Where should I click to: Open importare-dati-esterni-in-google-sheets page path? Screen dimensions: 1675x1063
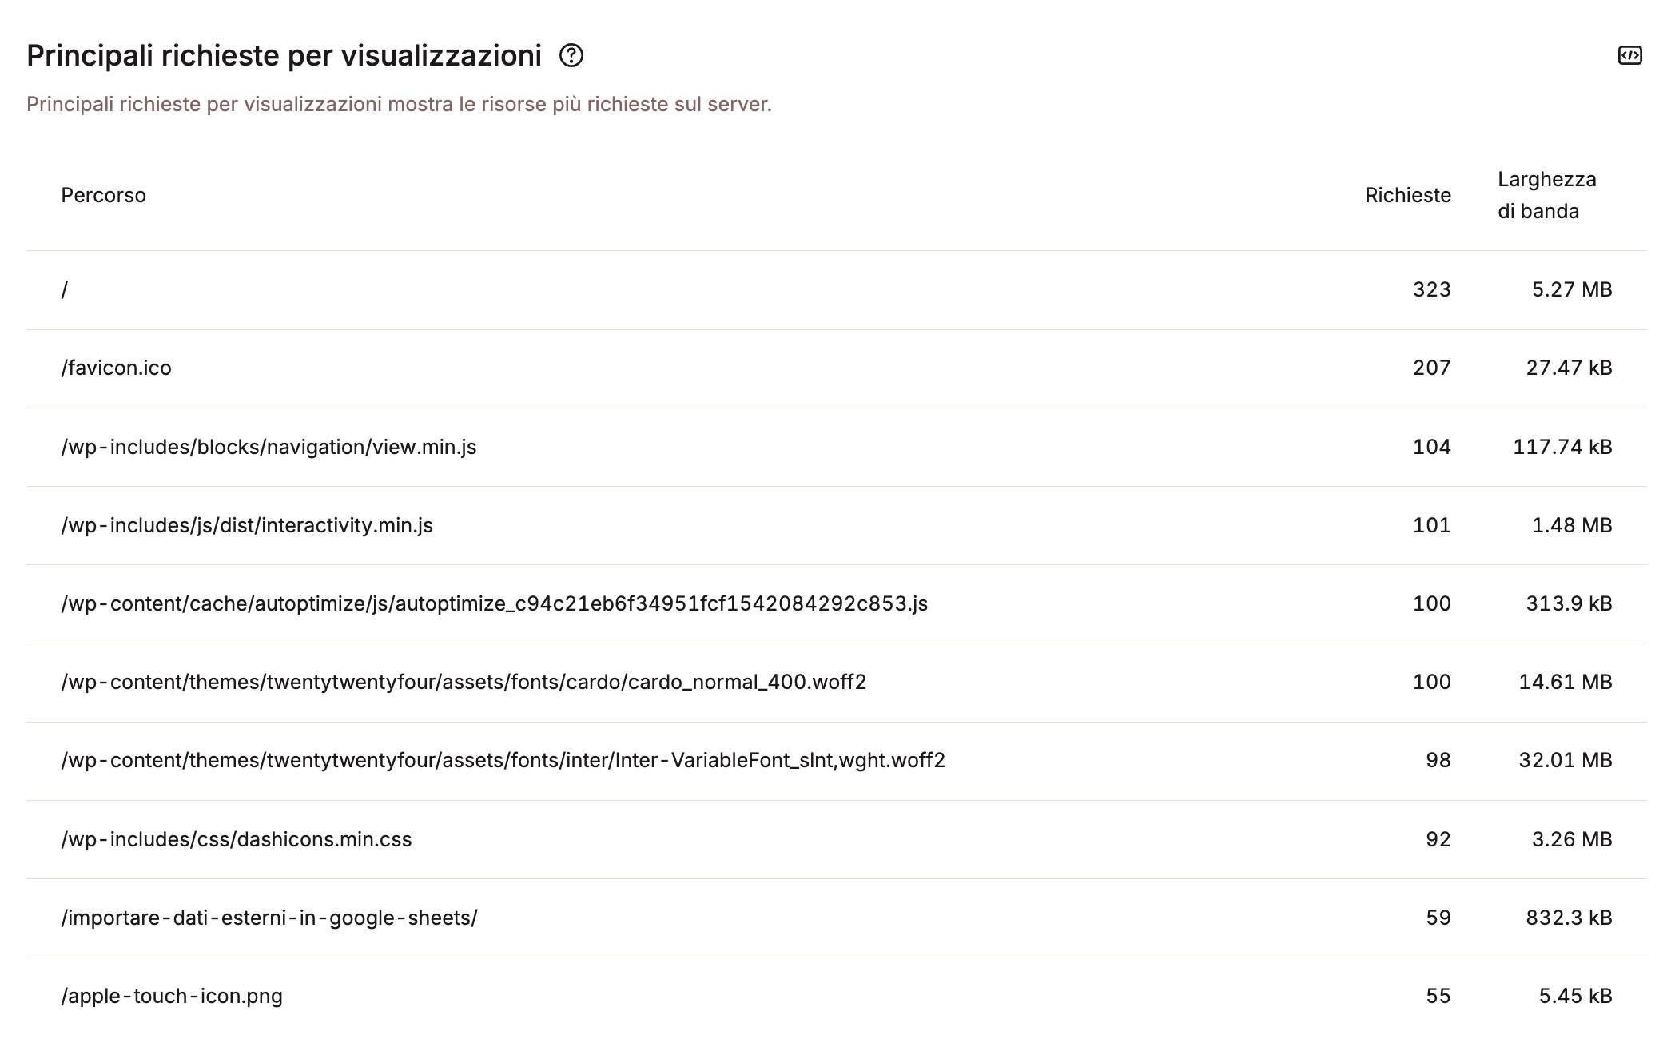click(269, 918)
